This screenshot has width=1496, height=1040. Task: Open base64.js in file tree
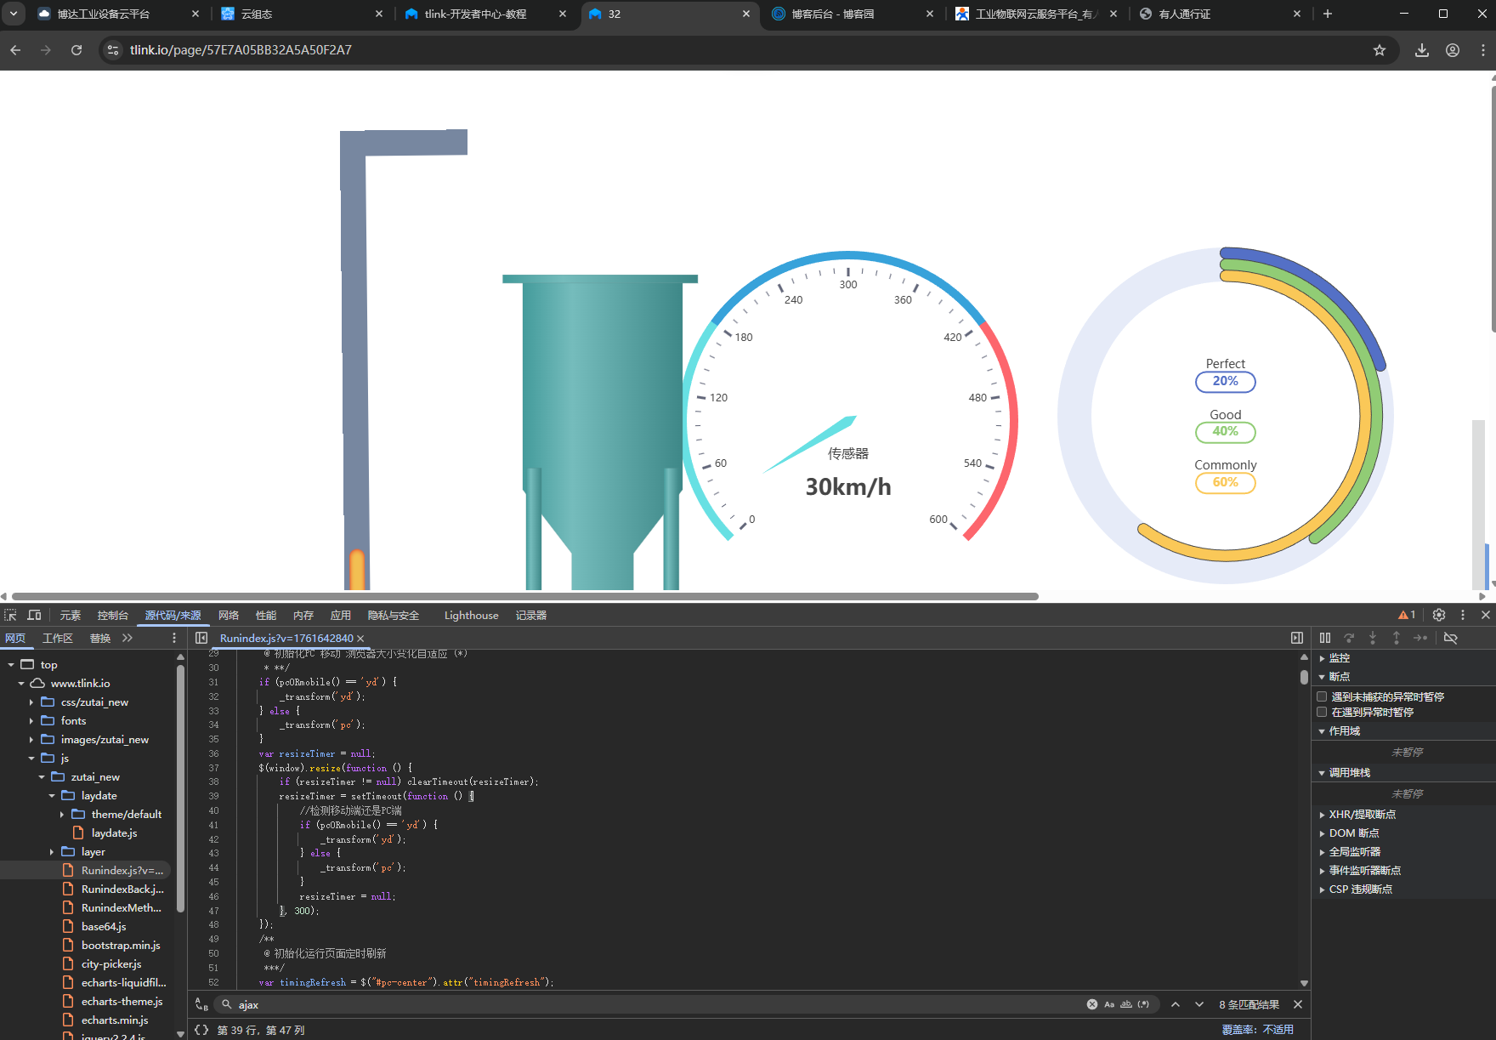tap(104, 926)
